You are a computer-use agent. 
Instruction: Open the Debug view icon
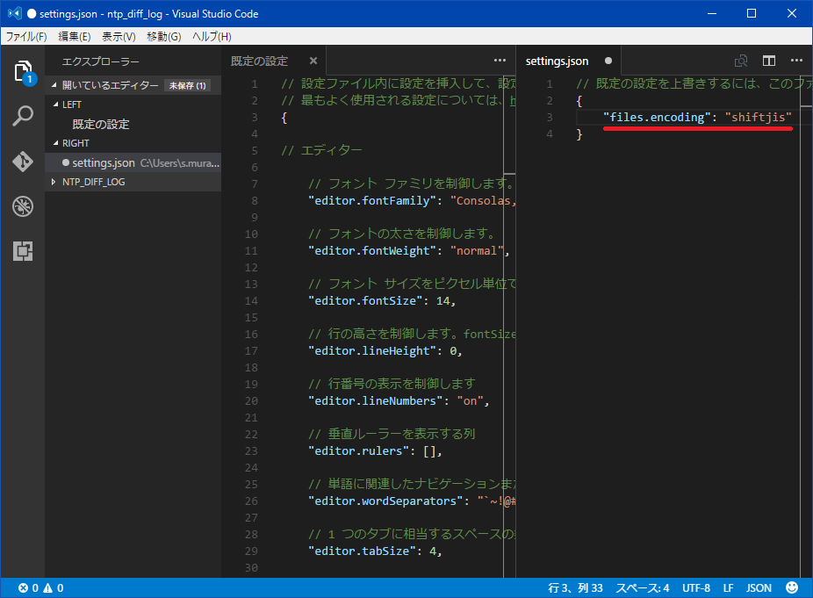(23, 206)
